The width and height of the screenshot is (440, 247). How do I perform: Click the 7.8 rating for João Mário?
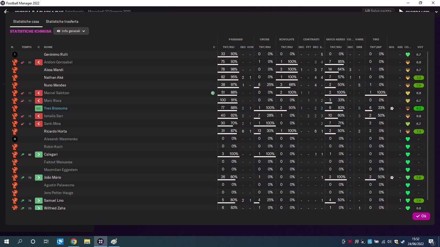tap(418, 177)
